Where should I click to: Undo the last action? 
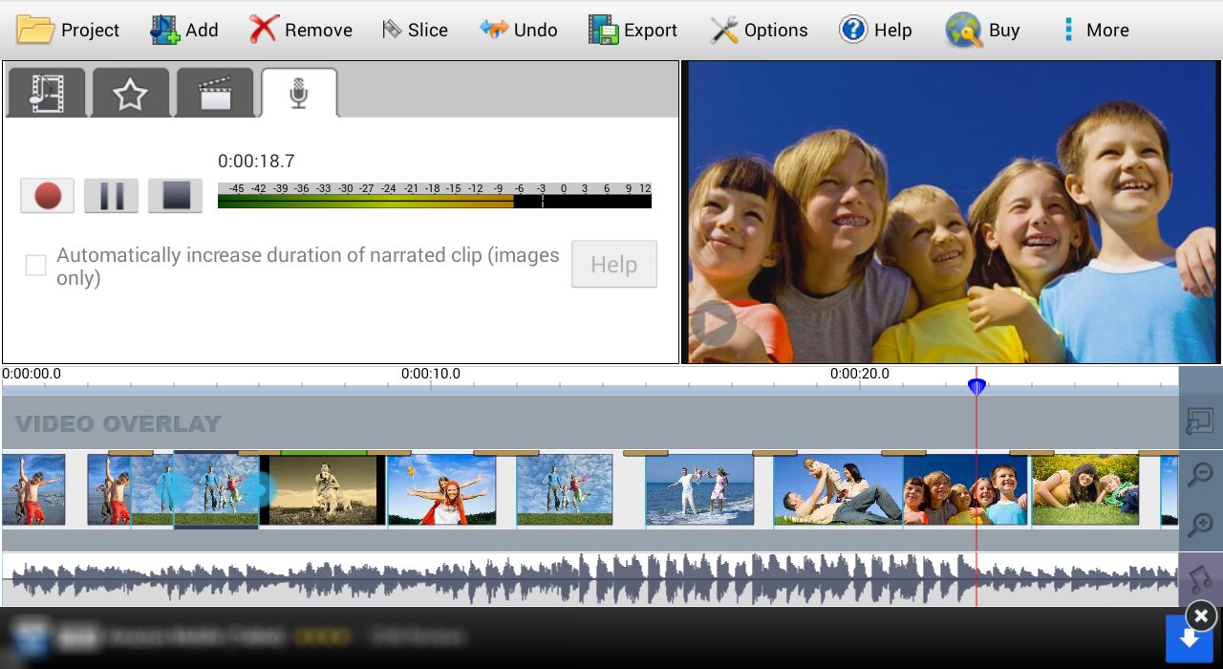519,30
